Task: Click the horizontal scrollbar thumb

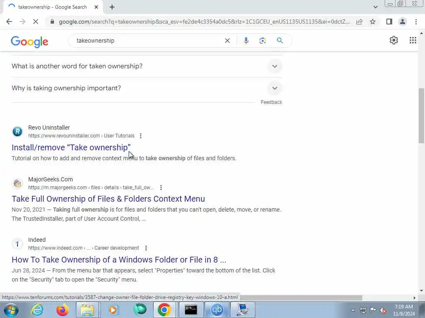Action: (301, 298)
